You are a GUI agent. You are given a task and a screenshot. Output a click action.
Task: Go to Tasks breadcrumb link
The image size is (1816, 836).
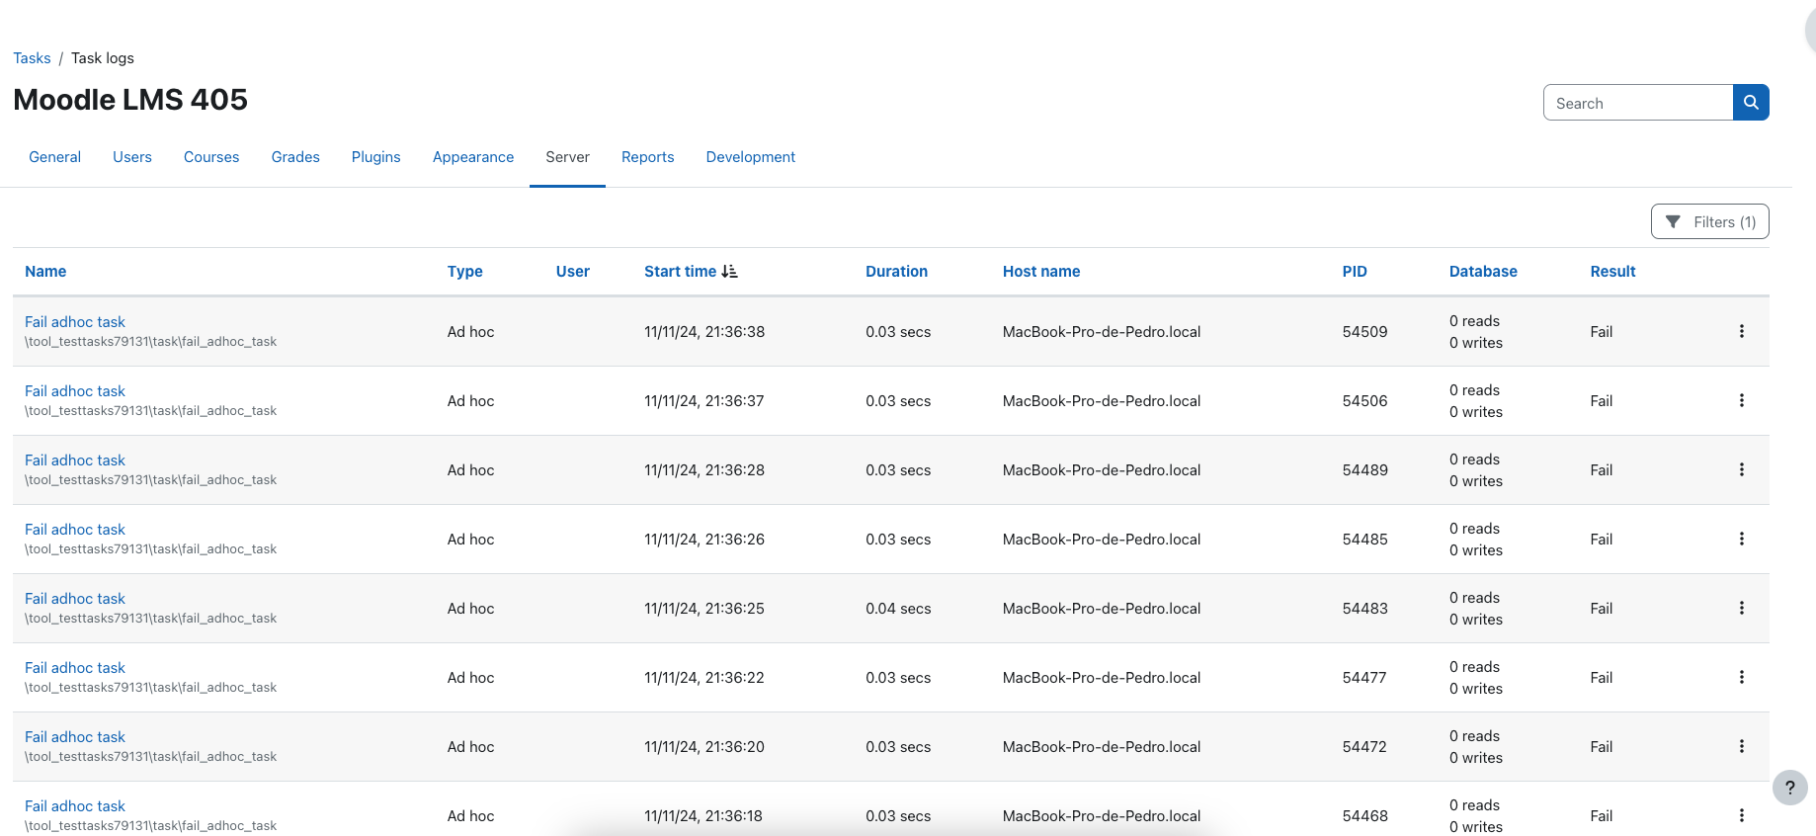[x=32, y=58]
